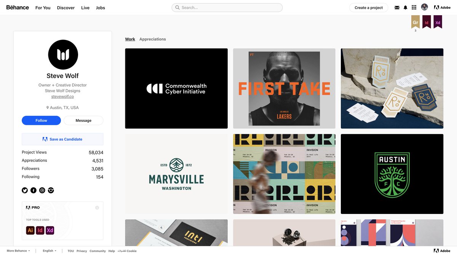Click the Id badge ribbon
The height and width of the screenshot is (255, 457).
pyautogui.click(x=427, y=22)
